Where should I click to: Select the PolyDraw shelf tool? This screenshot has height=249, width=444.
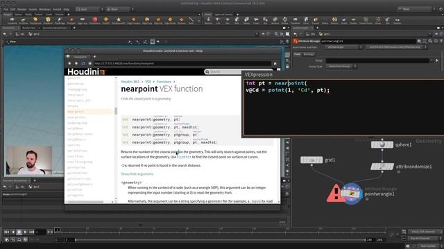(24, 20)
